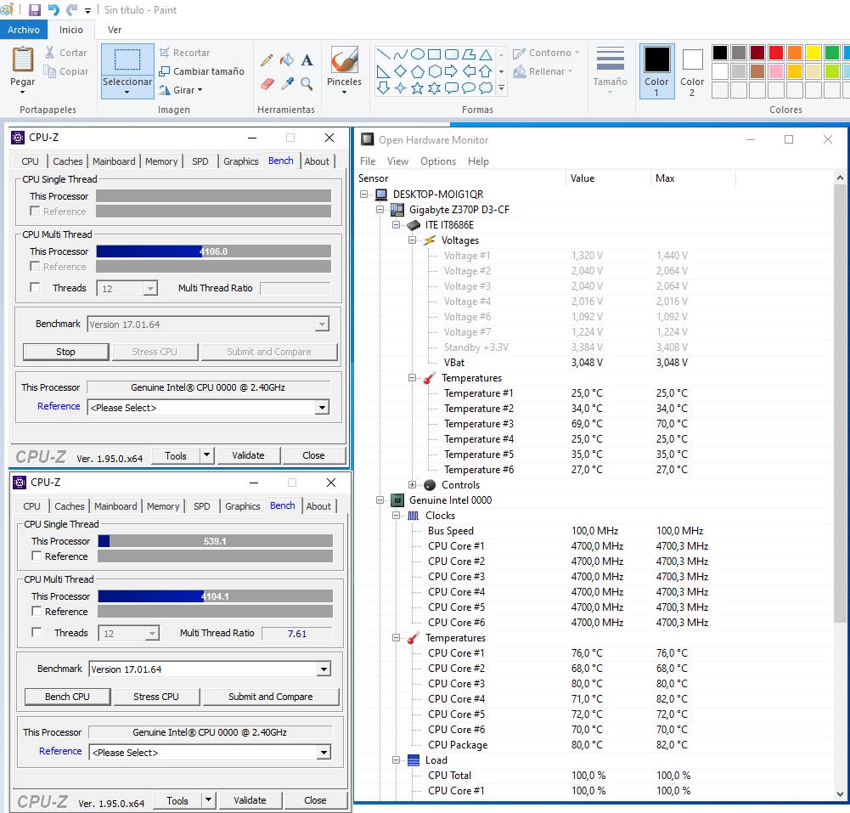
Task: Click the Stress CPU button in lower CPU-Z
Action: (x=156, y=697)
